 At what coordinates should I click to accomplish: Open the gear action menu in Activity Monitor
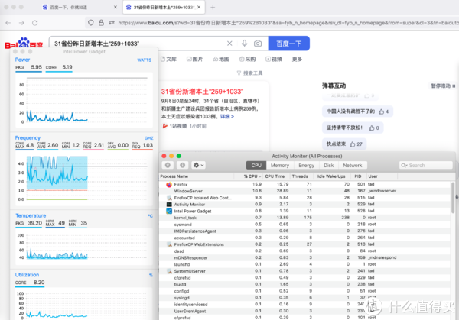click(198, 165)
